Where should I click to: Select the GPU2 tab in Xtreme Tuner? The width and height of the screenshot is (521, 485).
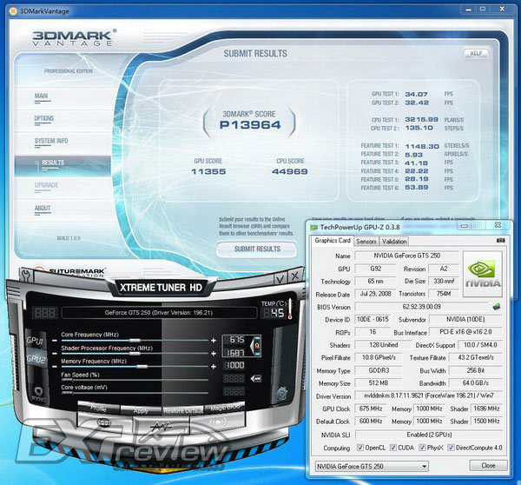36,359
